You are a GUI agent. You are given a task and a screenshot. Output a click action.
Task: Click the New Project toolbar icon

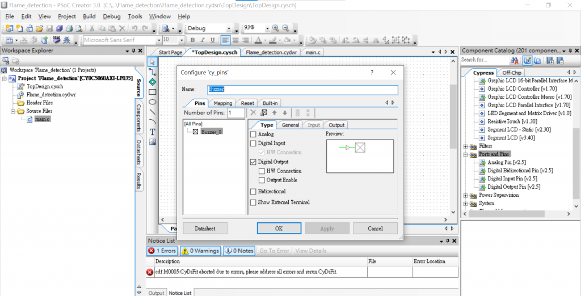(x=9, y=28)
